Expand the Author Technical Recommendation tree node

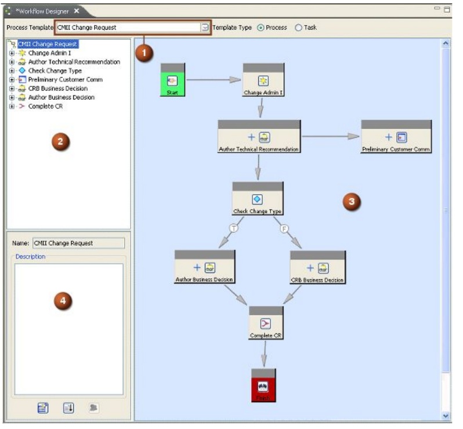pos(12,62)
